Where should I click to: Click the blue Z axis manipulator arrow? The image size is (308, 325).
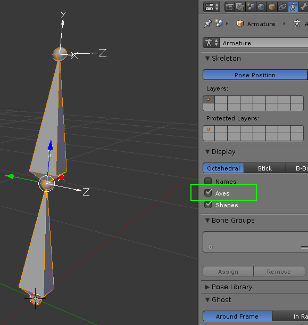pyautogui.click(x=50, y=145)
